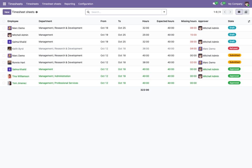Click Keith Byrd's avatar picture
The image size is (252, 168).
9,49
